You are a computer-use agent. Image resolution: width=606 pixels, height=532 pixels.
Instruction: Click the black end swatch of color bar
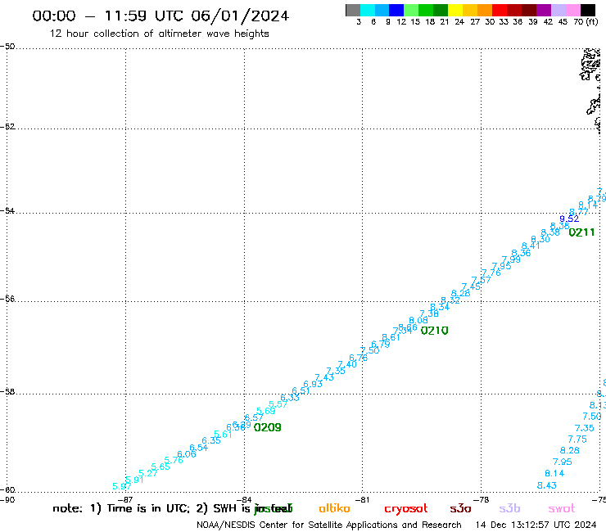pos(587,10)
